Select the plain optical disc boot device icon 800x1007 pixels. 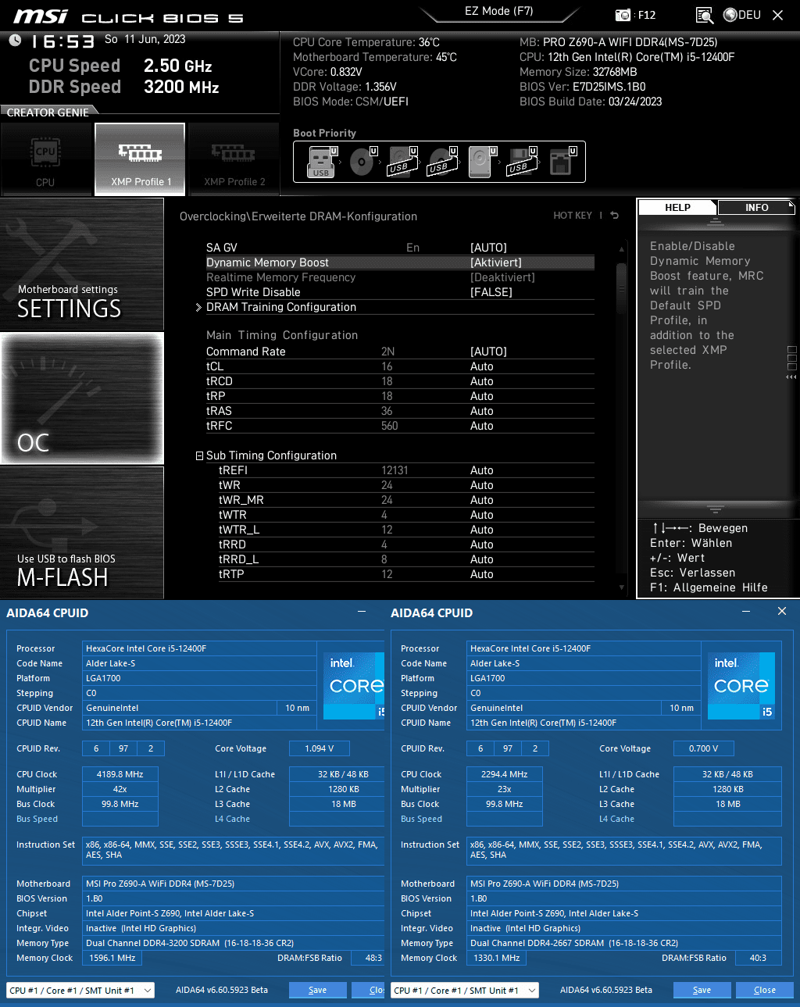(362, 162)
